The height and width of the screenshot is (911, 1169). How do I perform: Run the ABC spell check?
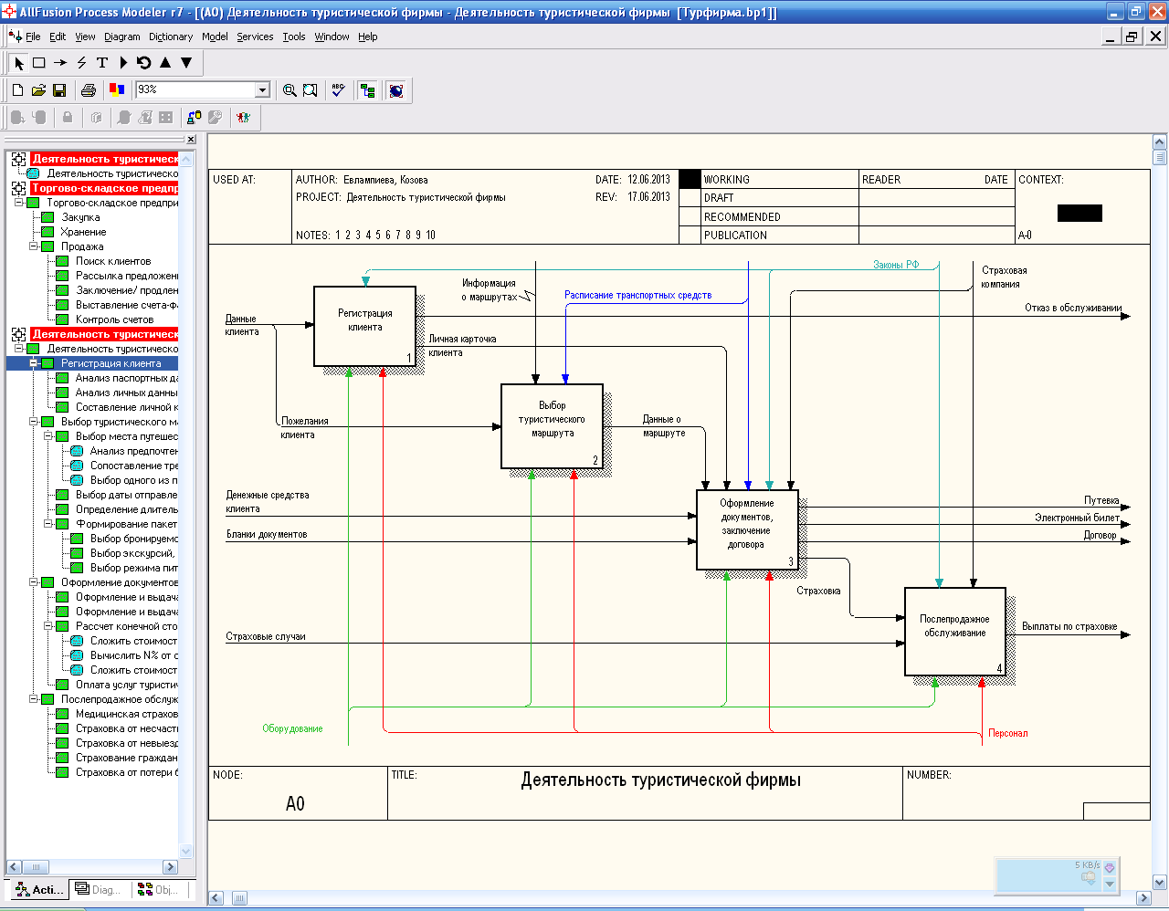pos(339,90)
